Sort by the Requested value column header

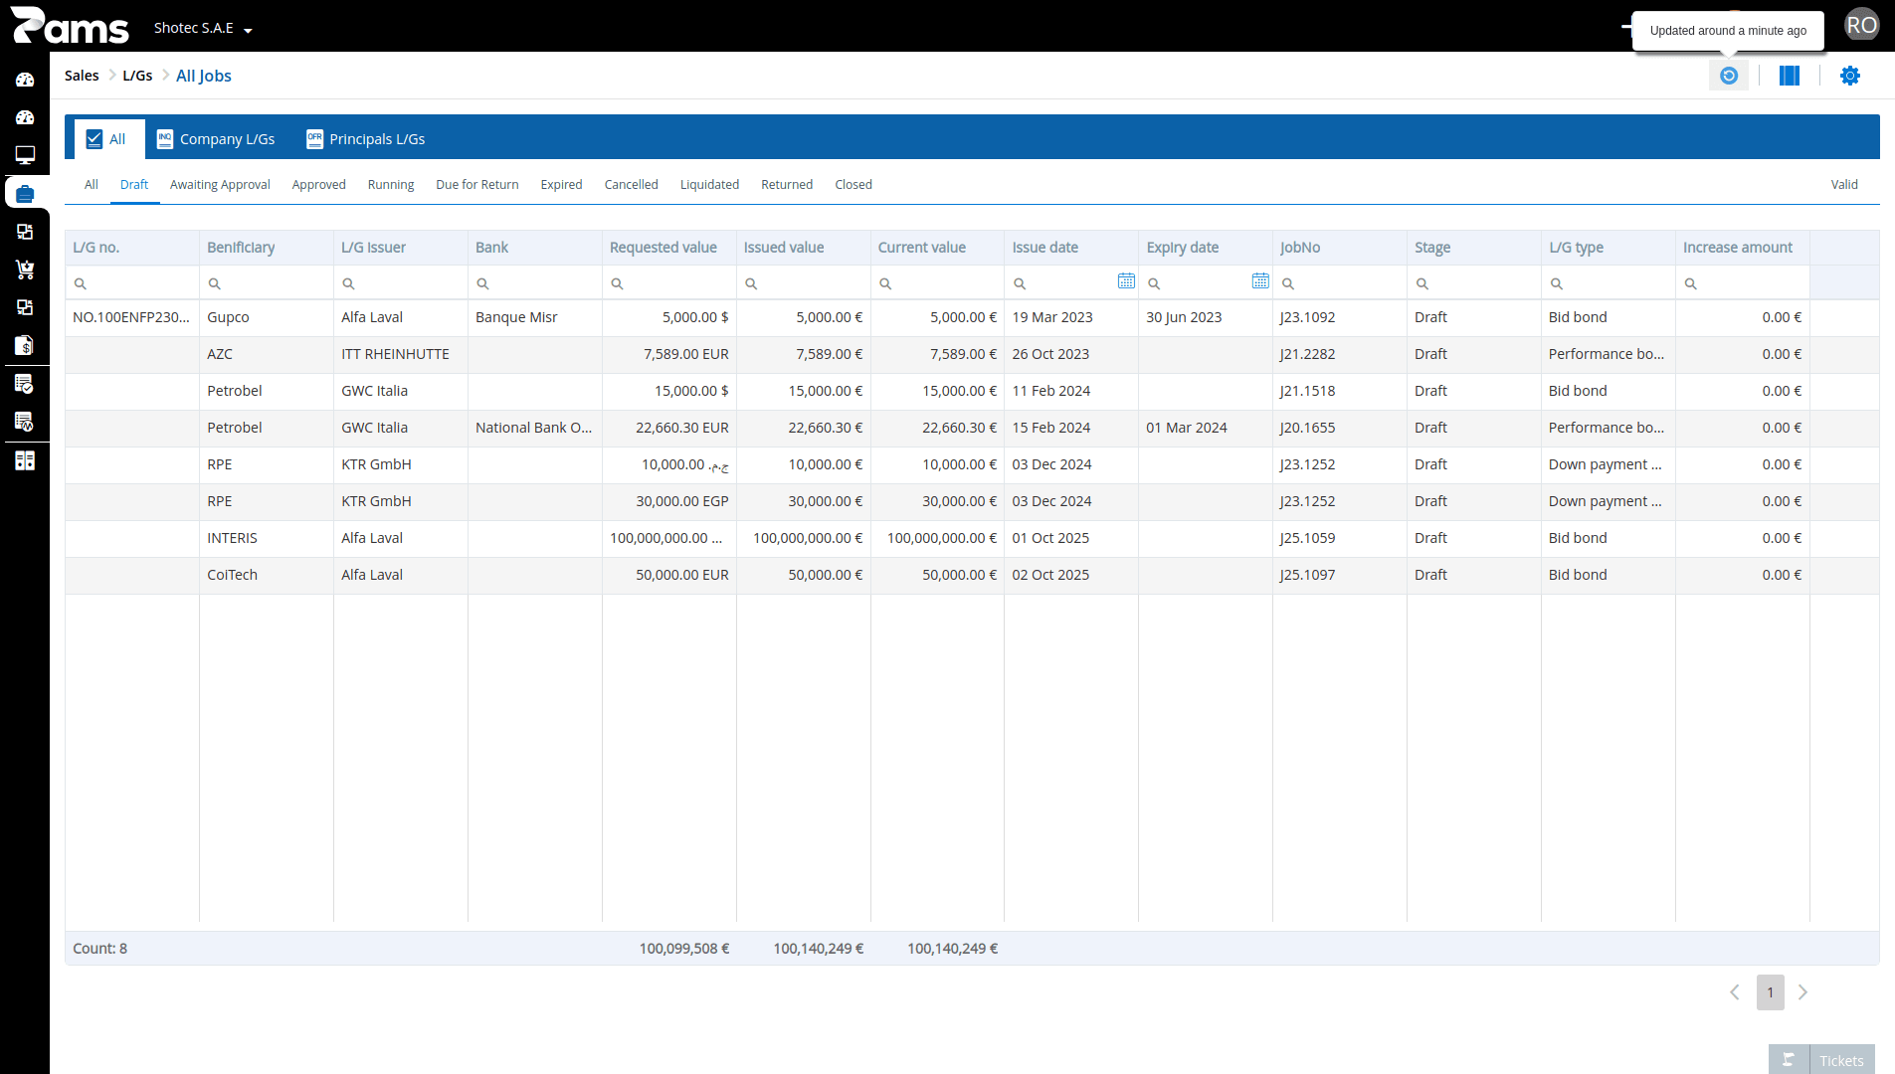point(669,248)
